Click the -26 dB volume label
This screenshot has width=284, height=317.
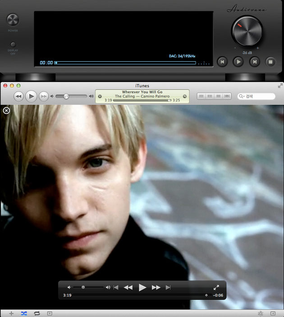click(x=247, y=53)
